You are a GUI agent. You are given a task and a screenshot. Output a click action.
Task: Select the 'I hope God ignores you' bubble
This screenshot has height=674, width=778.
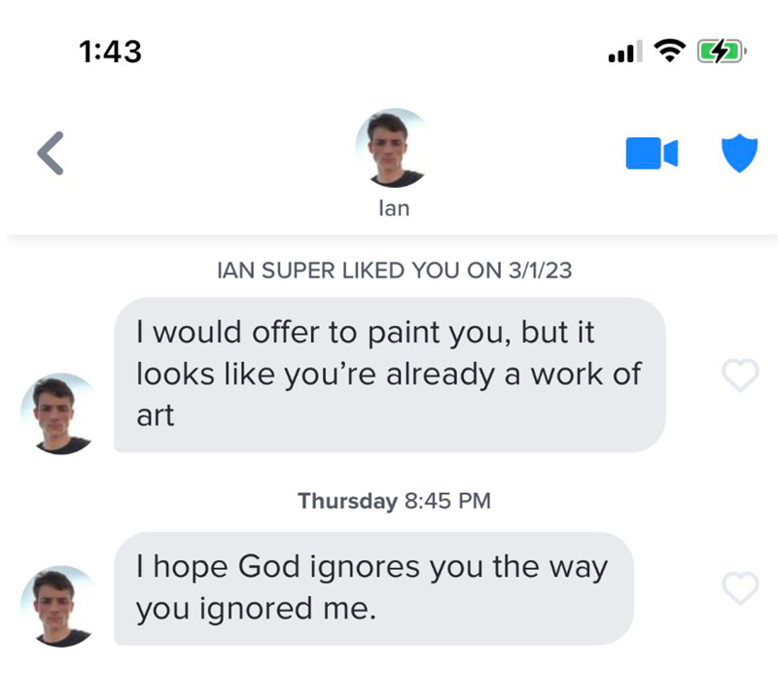(x=373, y=587)
